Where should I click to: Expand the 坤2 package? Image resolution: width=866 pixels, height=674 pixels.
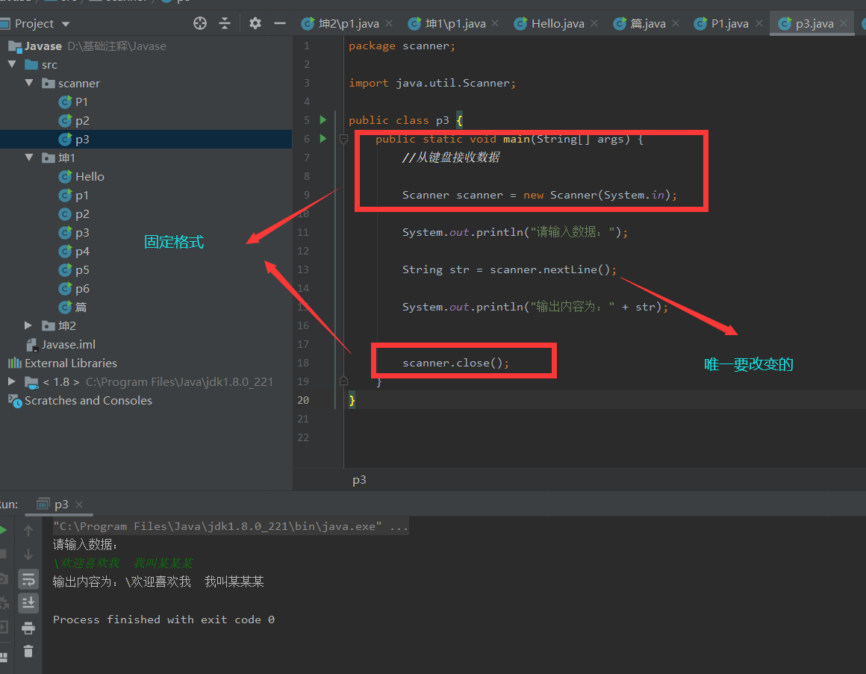tap(28, 325)
